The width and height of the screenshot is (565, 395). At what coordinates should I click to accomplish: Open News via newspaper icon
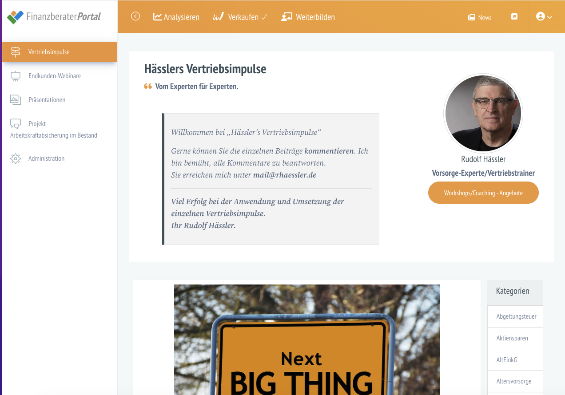[472, 18]
